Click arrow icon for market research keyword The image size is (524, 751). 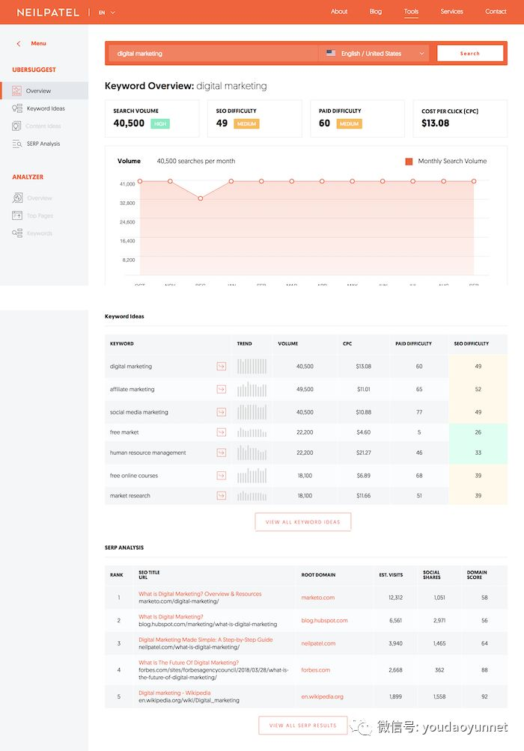tap(222, 496)
